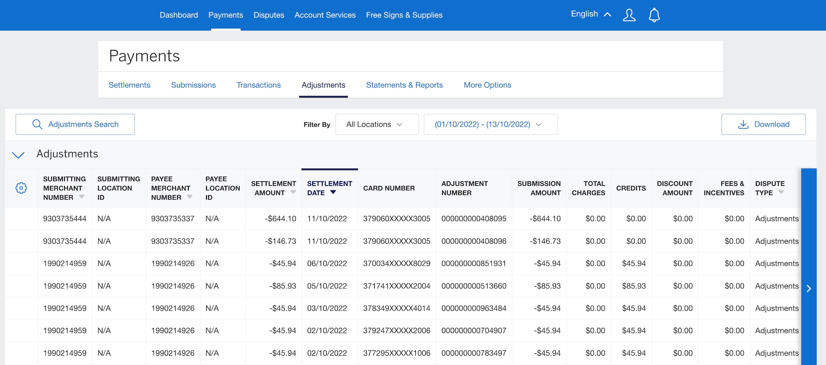Toggle sort order on Settlement Date column
This screenshot has height=365, width=826.
(333, 192)
